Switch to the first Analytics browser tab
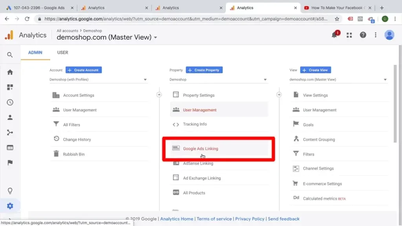Screen dimensions: 402x226 (114, 8)
